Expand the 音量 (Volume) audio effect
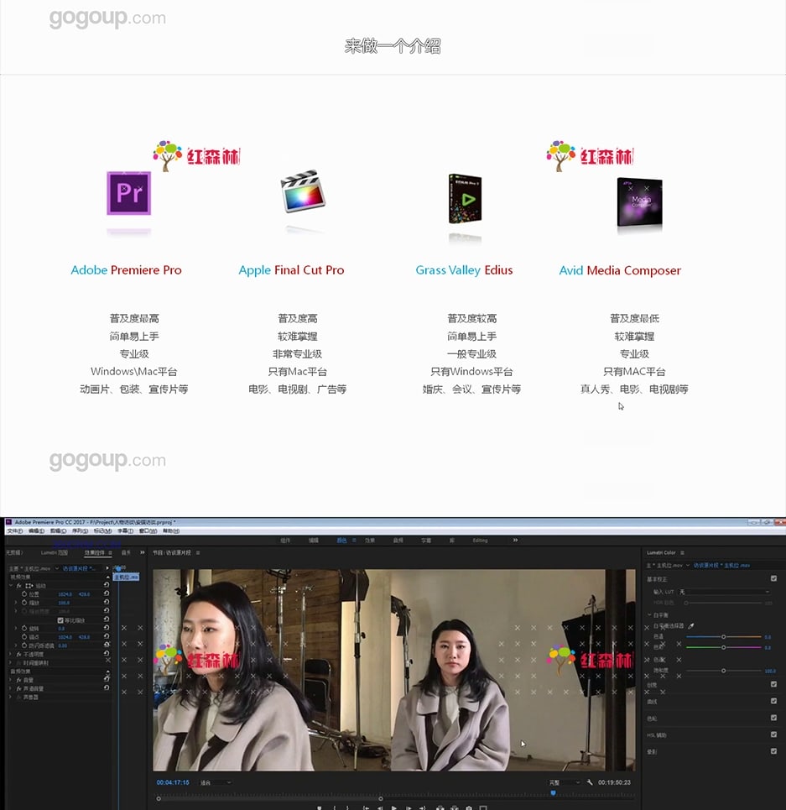 coord(11,680)
